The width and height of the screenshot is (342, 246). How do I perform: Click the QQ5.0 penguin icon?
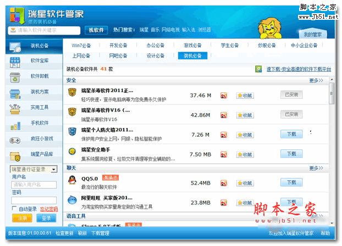[72, 180]
